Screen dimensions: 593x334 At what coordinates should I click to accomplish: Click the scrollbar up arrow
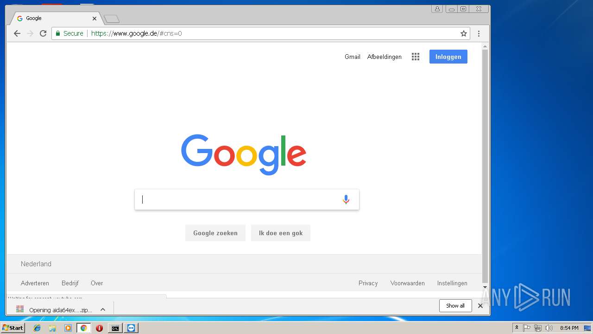(485, 46)
